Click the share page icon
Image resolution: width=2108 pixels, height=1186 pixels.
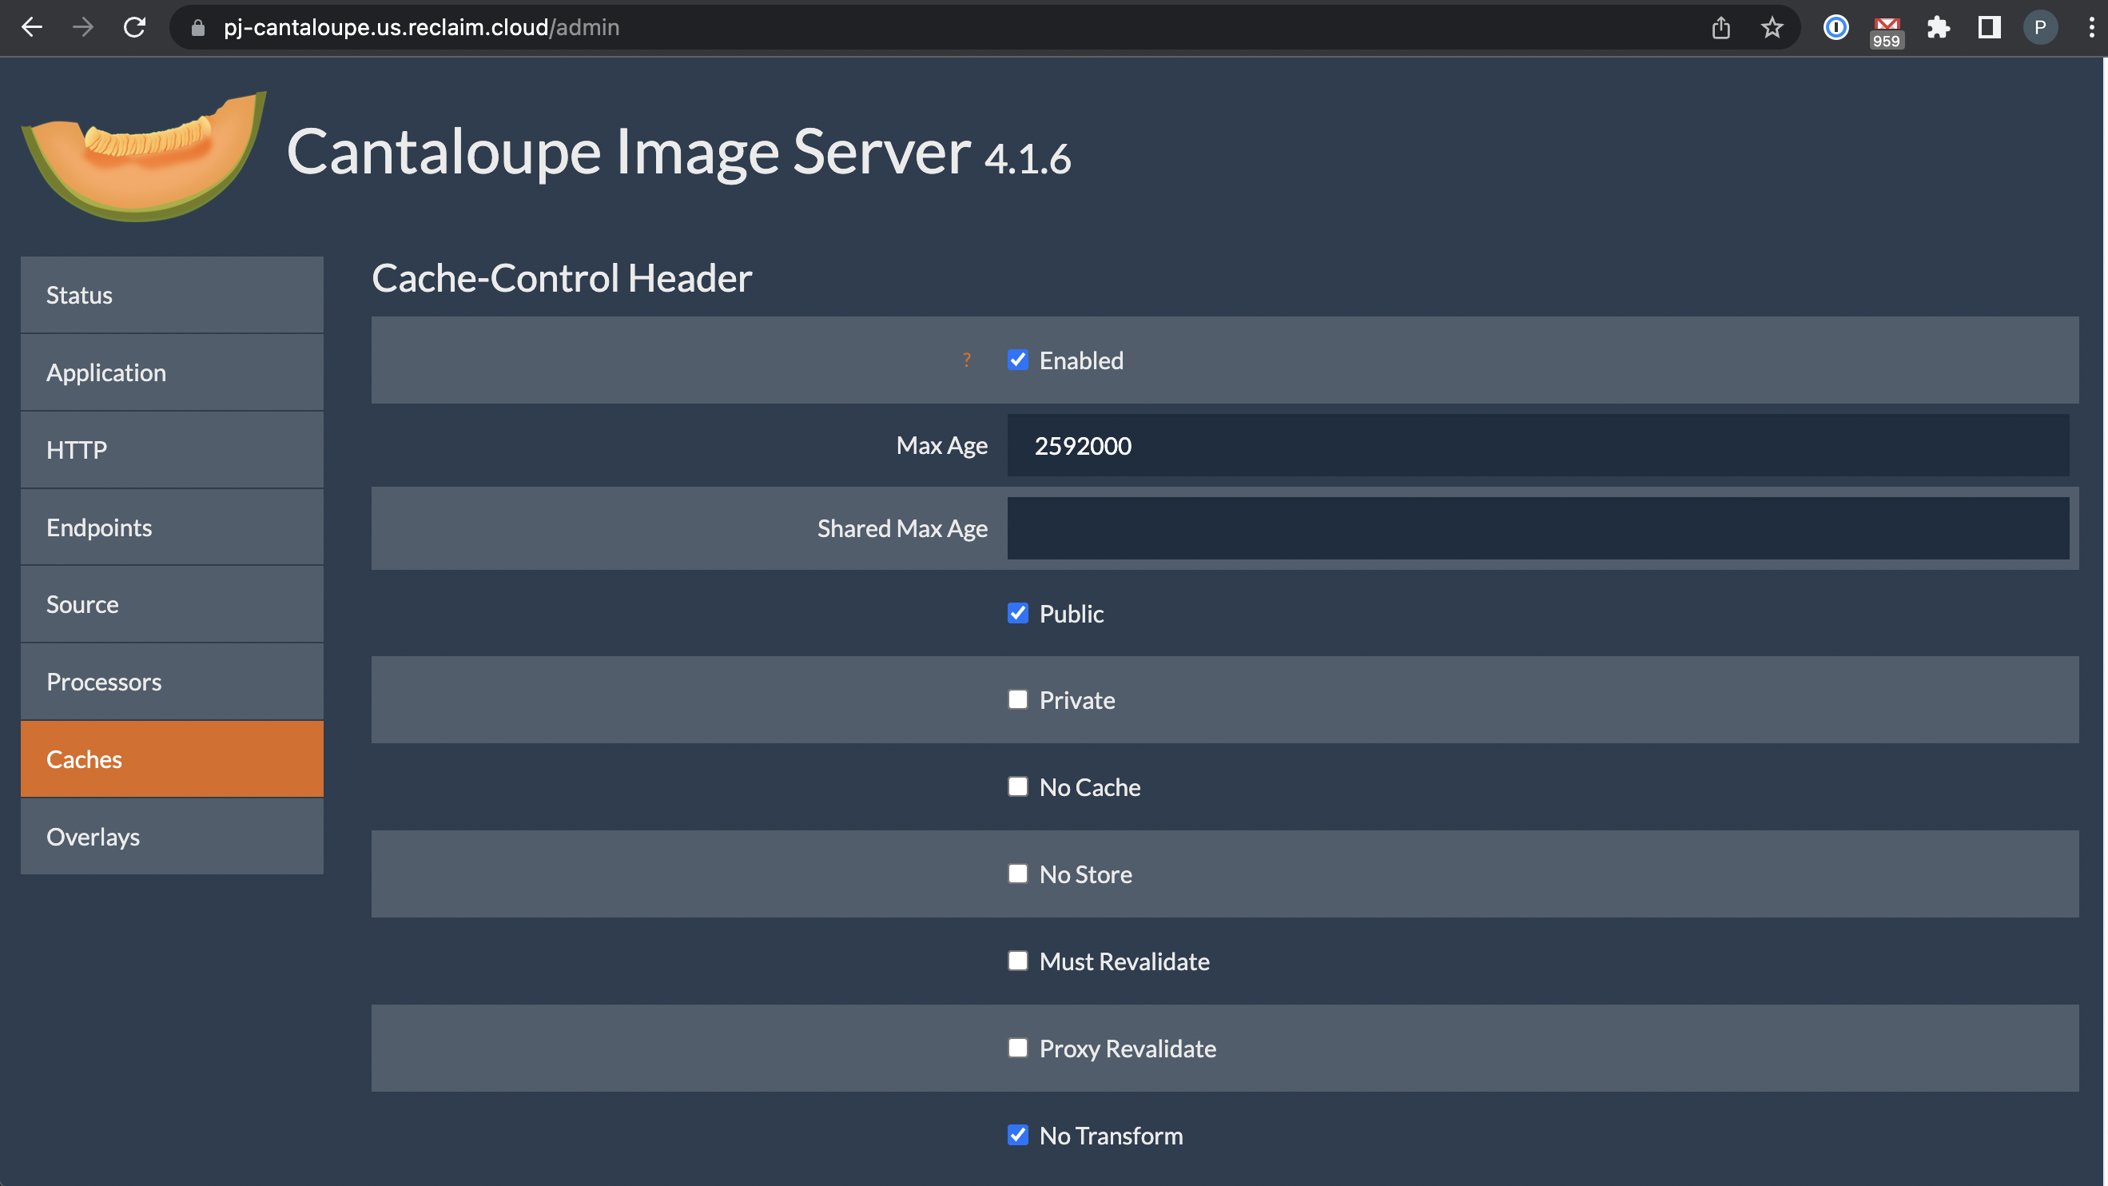(1721, 28)
